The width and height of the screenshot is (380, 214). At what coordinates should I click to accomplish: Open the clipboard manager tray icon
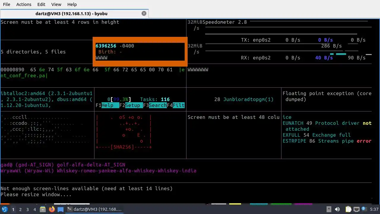pos(349,209)
